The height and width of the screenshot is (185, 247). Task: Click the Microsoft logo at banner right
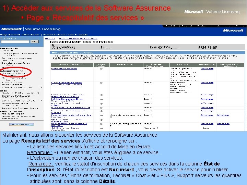233,30
